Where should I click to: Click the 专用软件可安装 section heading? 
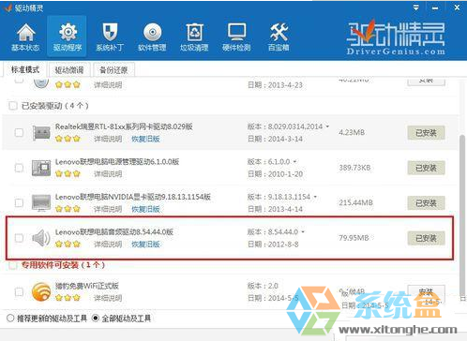tap(63, 265)
